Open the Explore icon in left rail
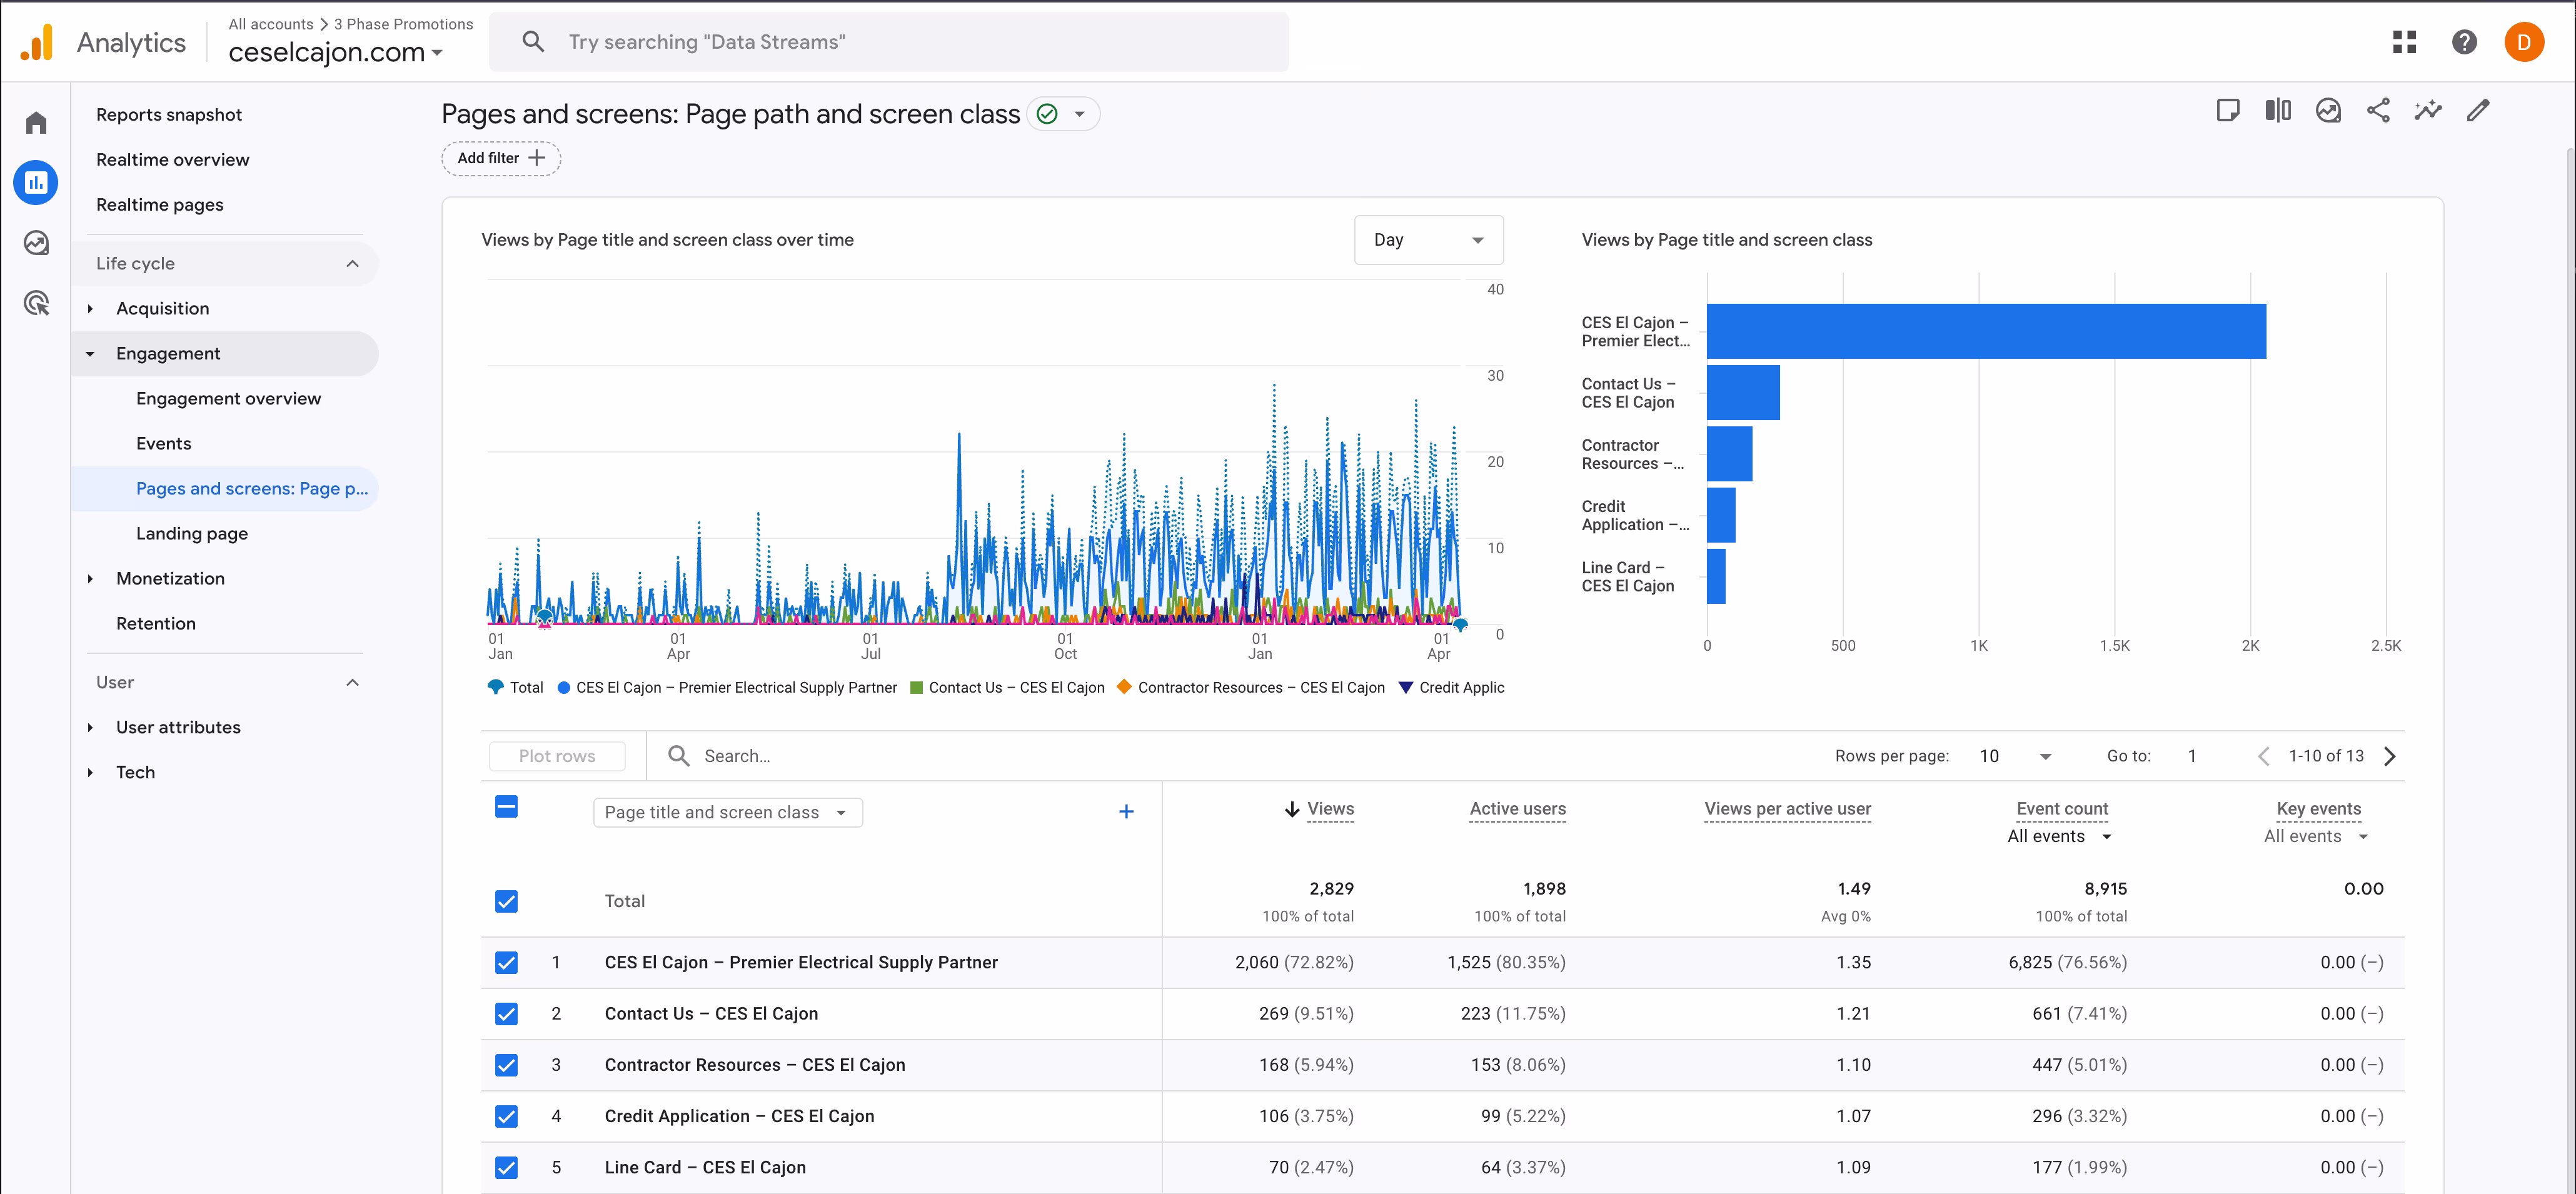This screenshot has width=2576, height=1194. coord(36,243)
